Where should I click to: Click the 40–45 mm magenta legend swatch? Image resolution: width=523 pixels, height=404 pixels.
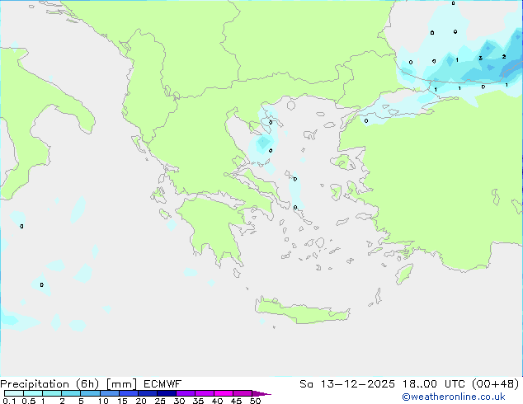(224, 393)
